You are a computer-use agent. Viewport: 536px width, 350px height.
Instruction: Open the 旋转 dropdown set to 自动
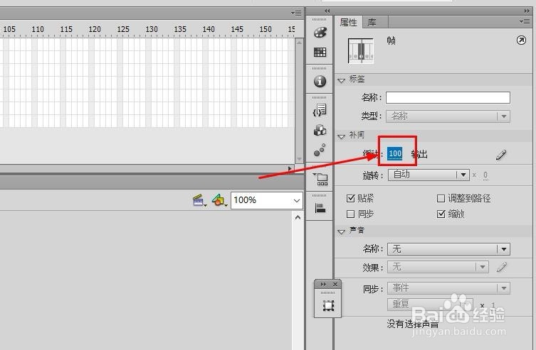coord(429,175)
